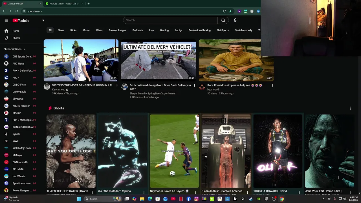Open Microsoft Edge from the taskbar
Screen dimensions: 361x203
click(x=150, y=199)
